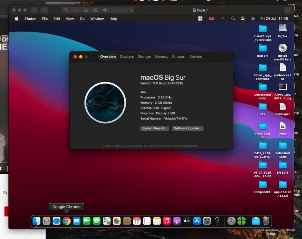The height and width of the screenshot is (239, 302).
Task: Open the Help menu
Action: [113, 19]
